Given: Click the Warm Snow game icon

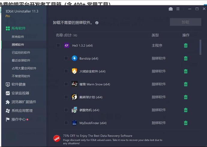Looking at the screenshot, I should pyautogui.click(x=74, y=84).
